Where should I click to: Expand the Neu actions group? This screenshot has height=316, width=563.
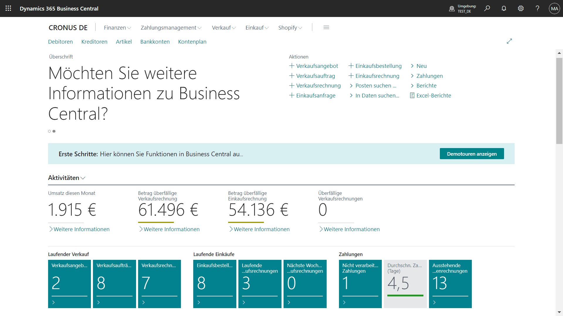click(418, 66)
